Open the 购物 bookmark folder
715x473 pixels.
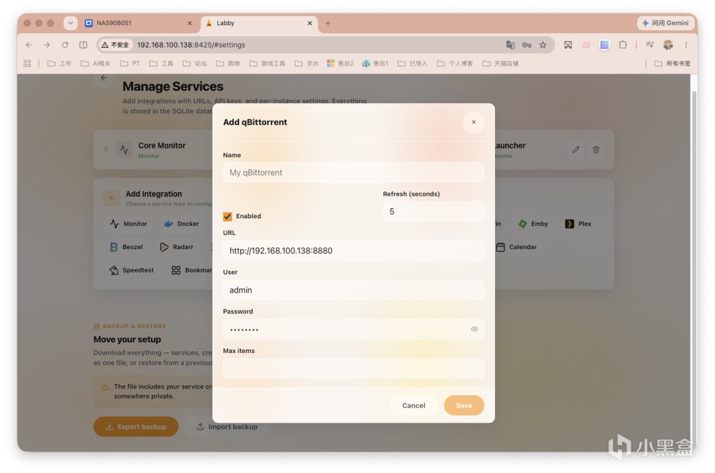(x=227, y=63)
